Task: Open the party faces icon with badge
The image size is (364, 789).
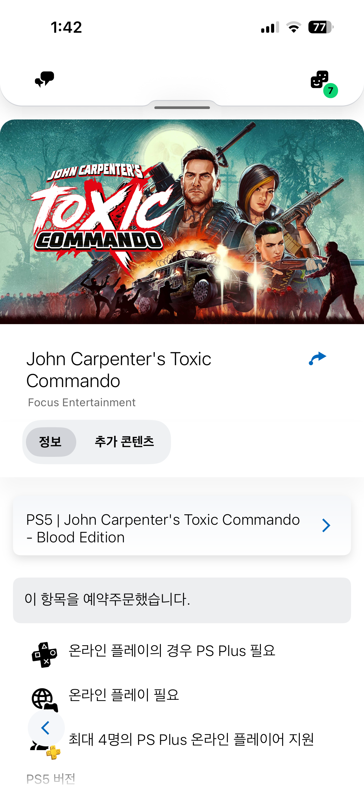Action: click(320, 79)
